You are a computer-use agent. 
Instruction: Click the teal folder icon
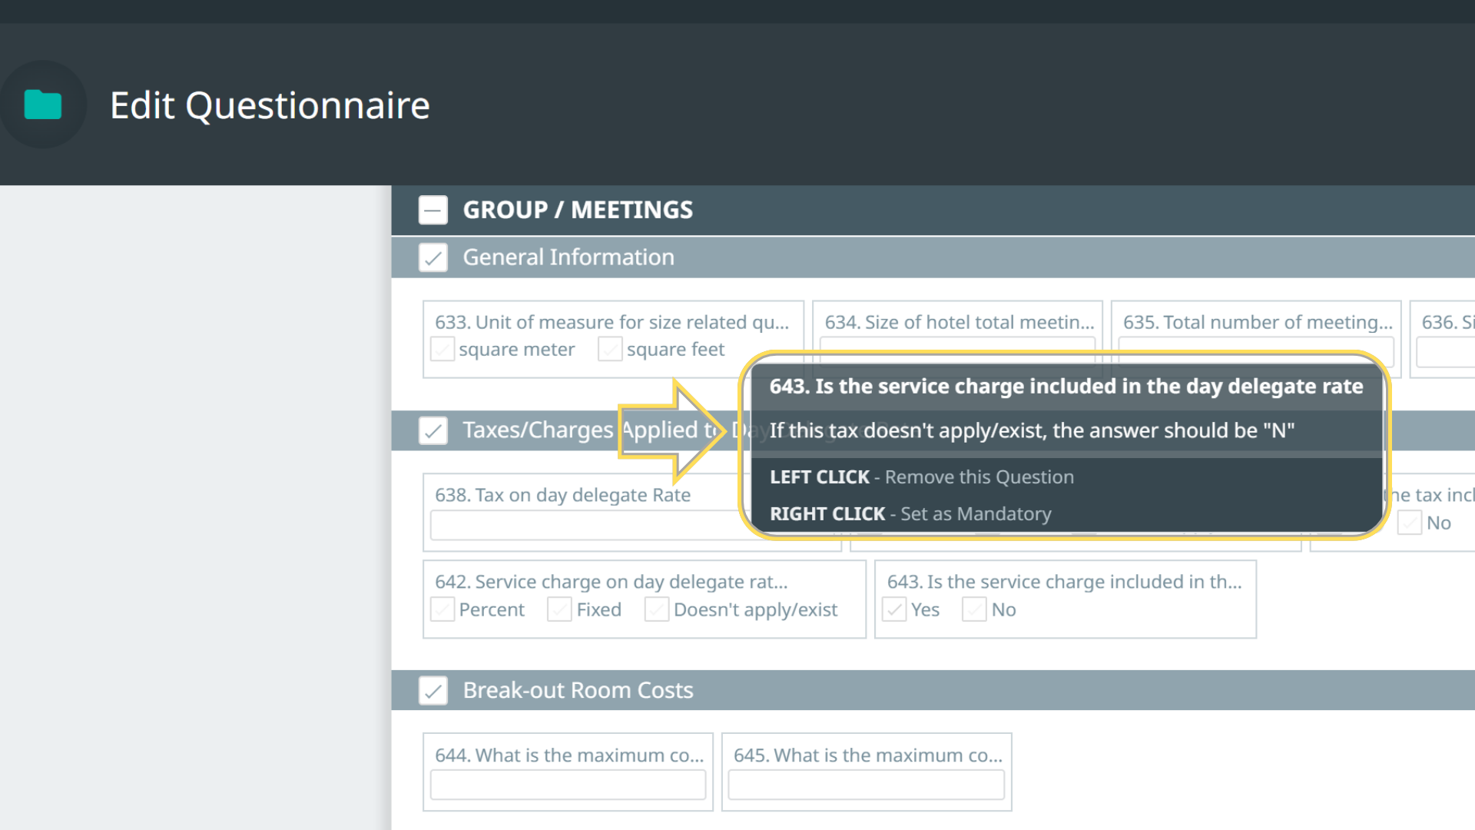tap(43, 105)
